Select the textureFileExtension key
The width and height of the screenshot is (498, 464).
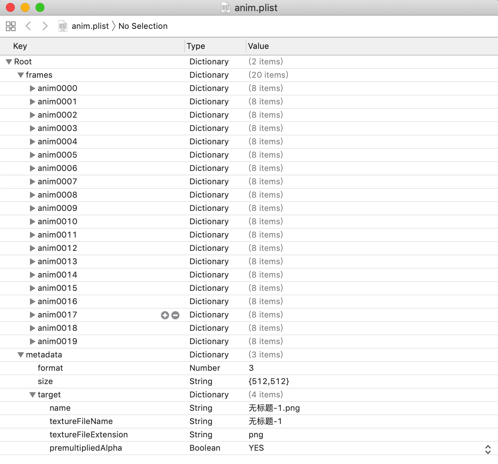tap(89, 435)
